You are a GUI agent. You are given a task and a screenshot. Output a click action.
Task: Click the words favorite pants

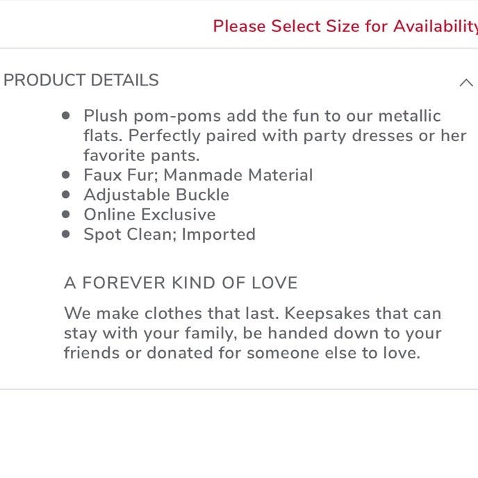142,156
